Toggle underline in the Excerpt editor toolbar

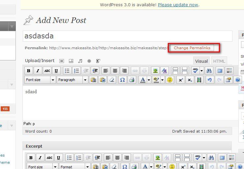[x=58, y=158]
